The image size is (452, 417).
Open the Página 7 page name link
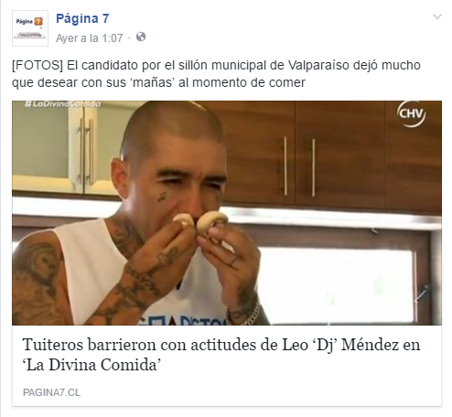82,19
